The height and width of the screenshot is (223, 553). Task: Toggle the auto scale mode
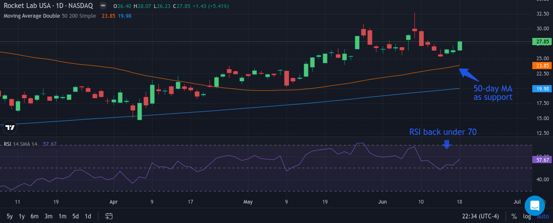pyautogui.click(x=542, y=216)
